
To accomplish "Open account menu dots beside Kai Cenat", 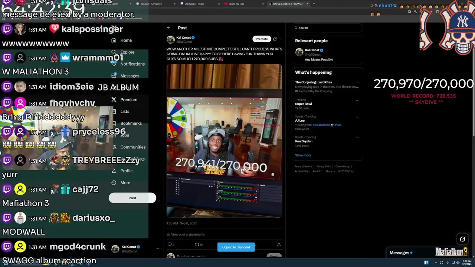I will 157,249.
